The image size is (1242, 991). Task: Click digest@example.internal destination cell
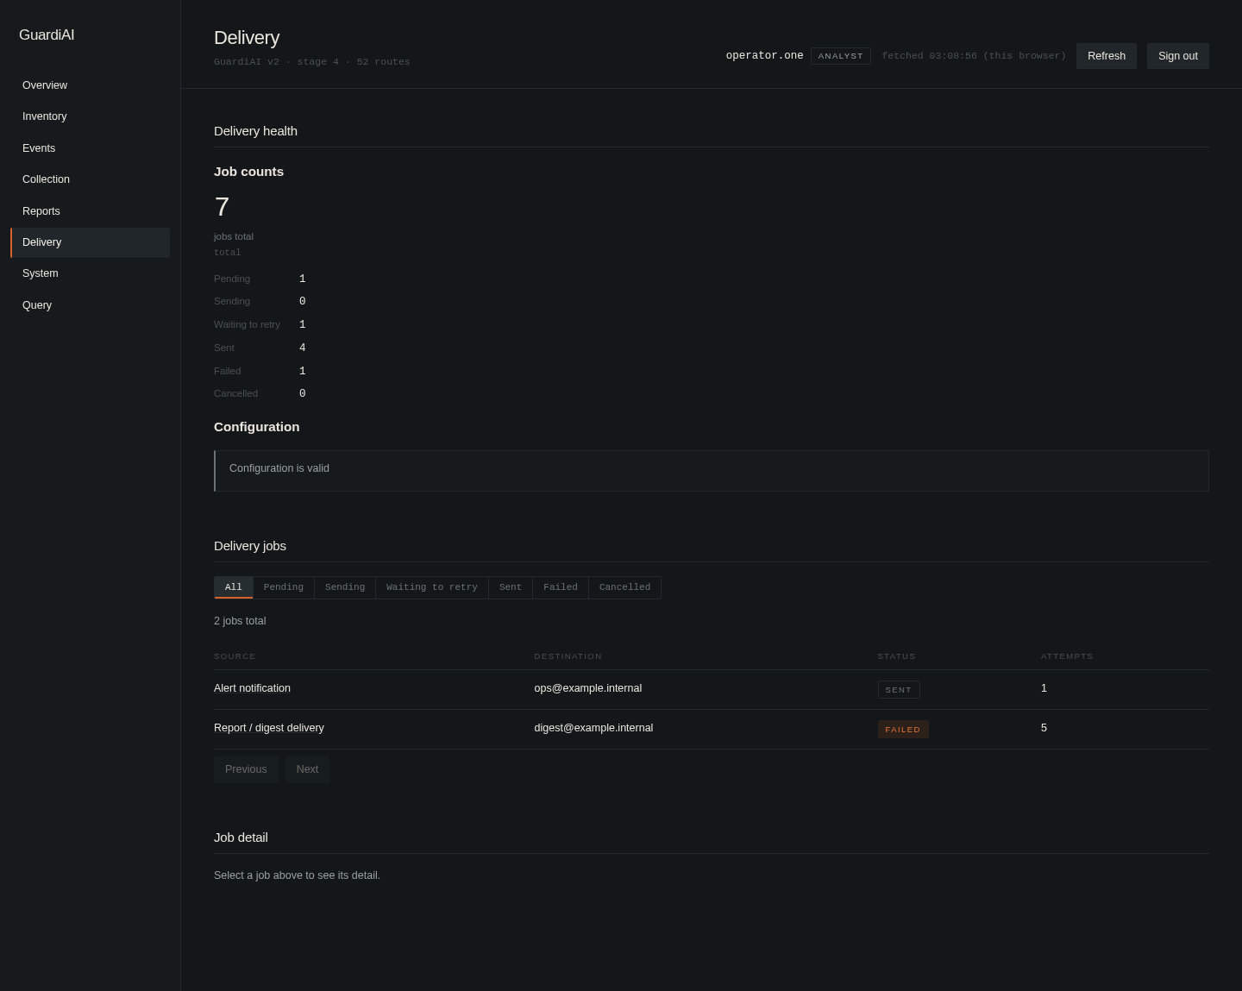(593, 728)
